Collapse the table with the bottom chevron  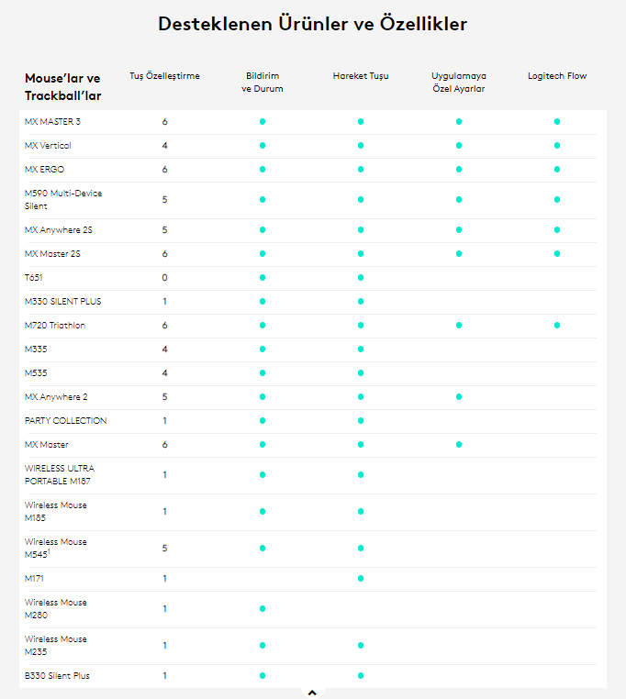click(312, 693)
